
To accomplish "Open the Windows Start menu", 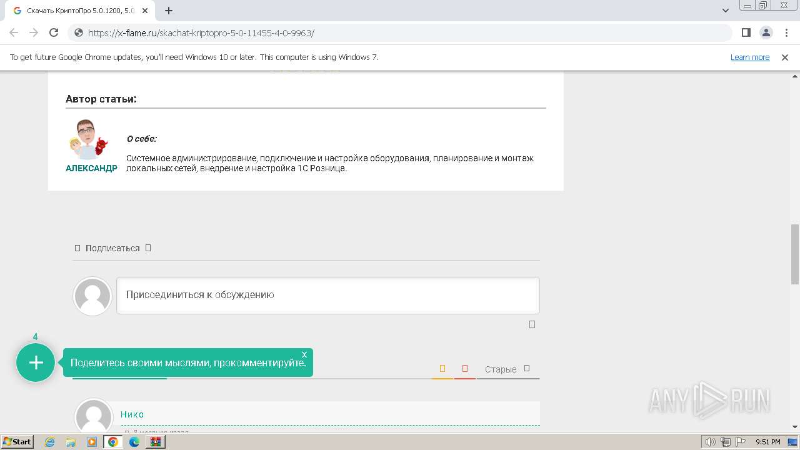I will click(x=17, y=441).
